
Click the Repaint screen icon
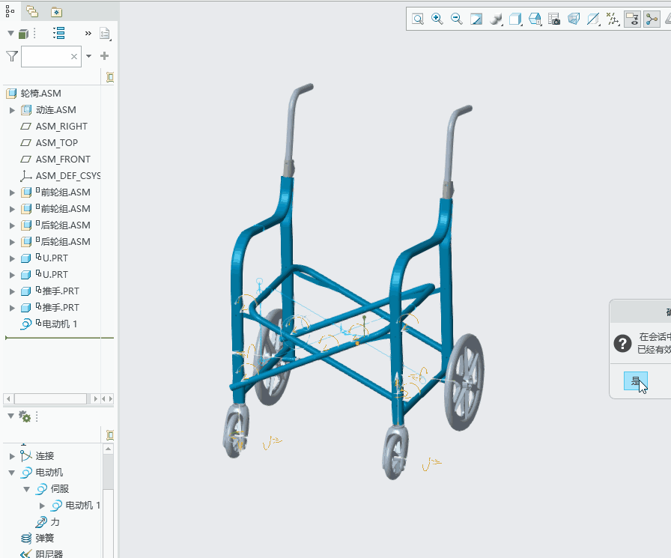coord(476,19)
